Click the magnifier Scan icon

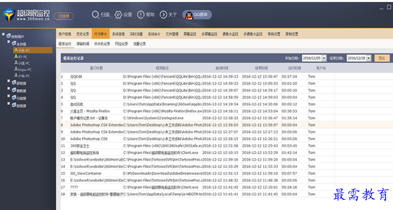[x=95, y=15]
